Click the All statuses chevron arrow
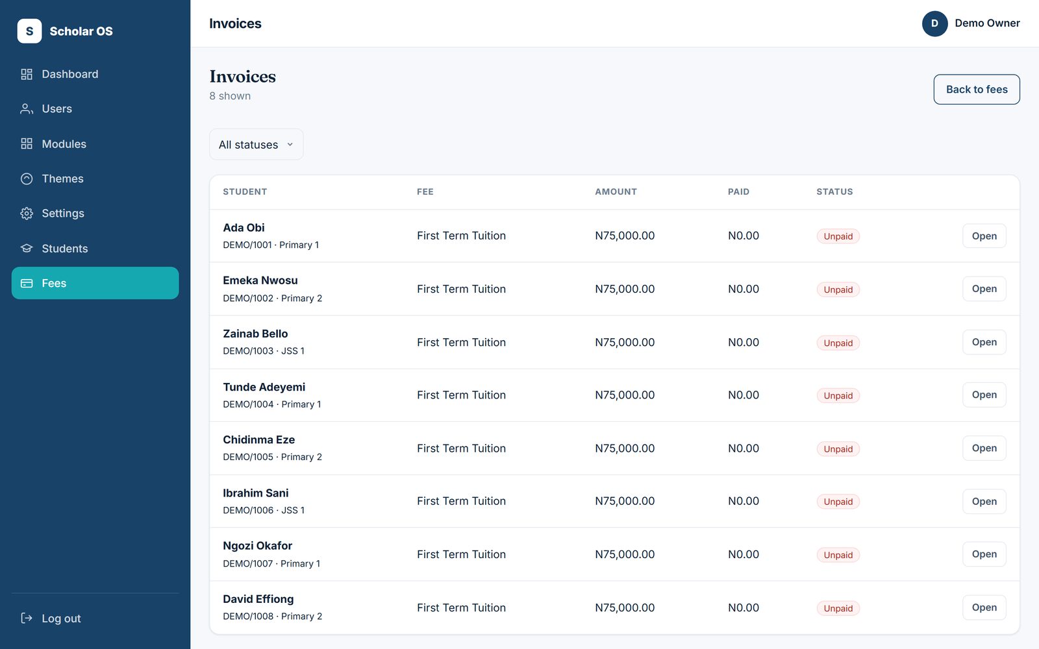The image size is (1039, 649). pos(290,145)
